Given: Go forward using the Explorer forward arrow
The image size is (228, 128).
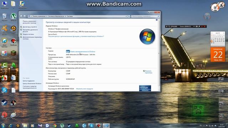Looking at the screenshot, I should click(25, 16).
